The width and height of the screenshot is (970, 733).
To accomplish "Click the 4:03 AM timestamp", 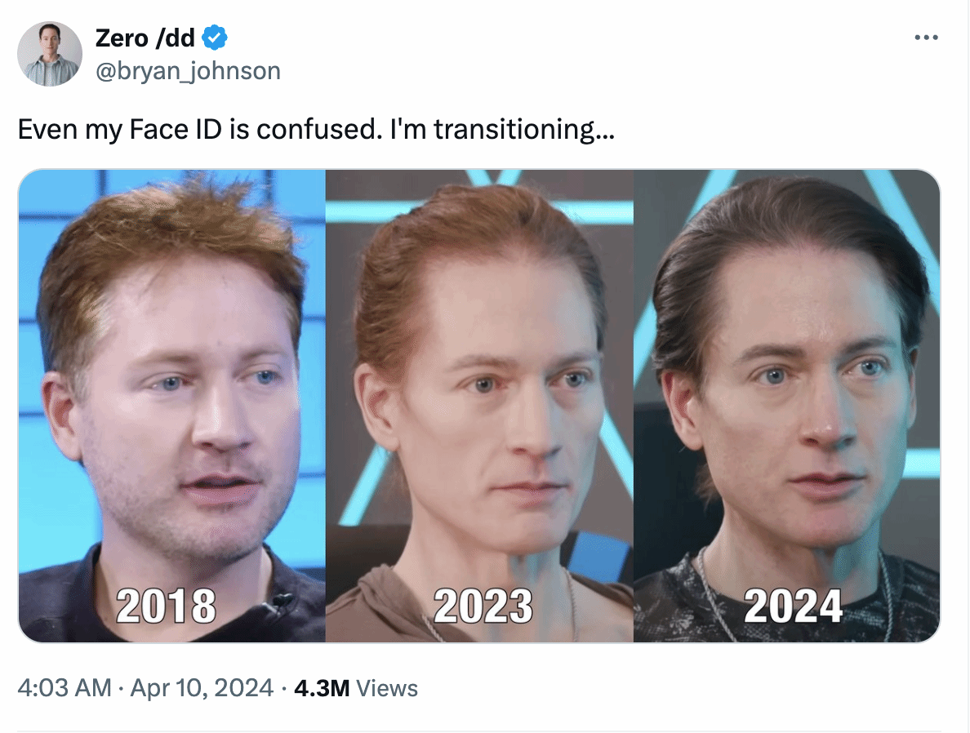I will [65, 688].
